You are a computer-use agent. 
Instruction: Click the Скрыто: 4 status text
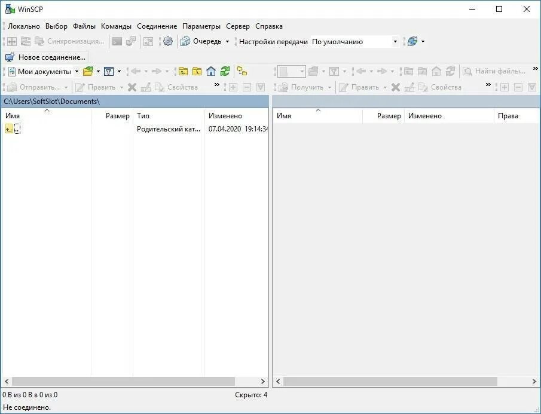point(251,395)
